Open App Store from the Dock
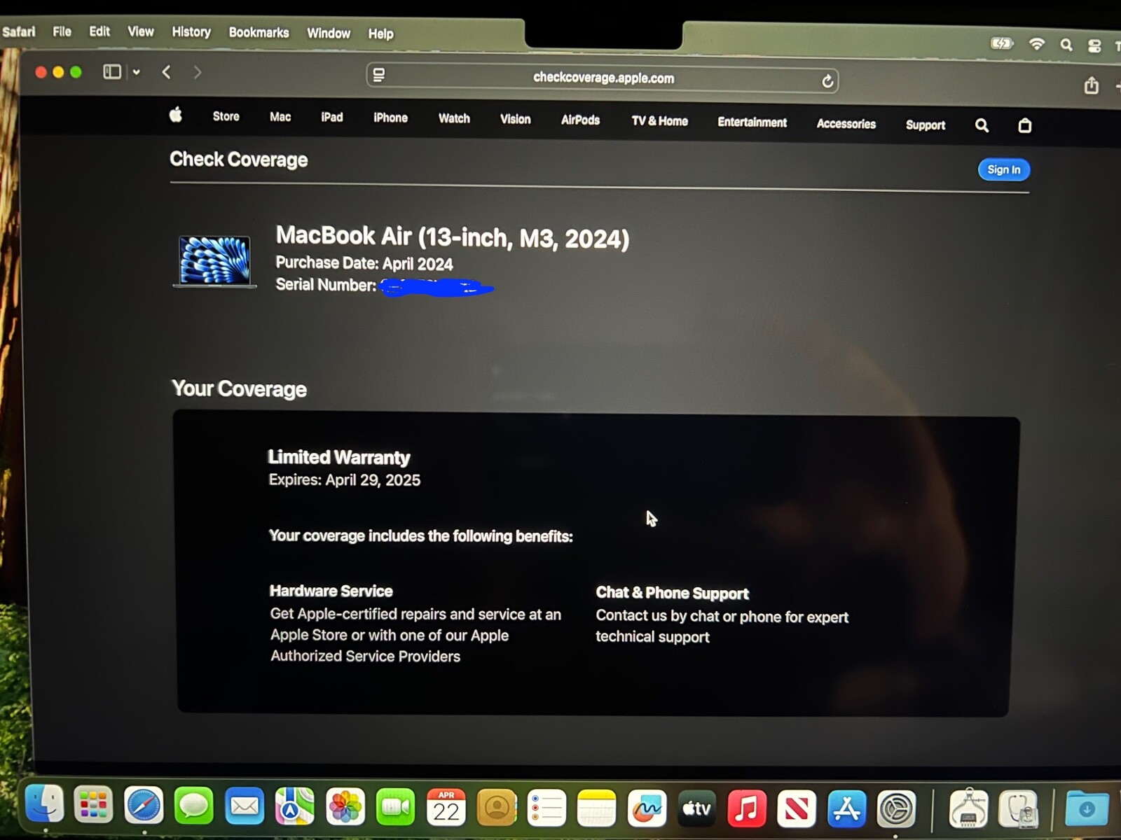This screenshot has width=1121, height=840. pos(846,808)
